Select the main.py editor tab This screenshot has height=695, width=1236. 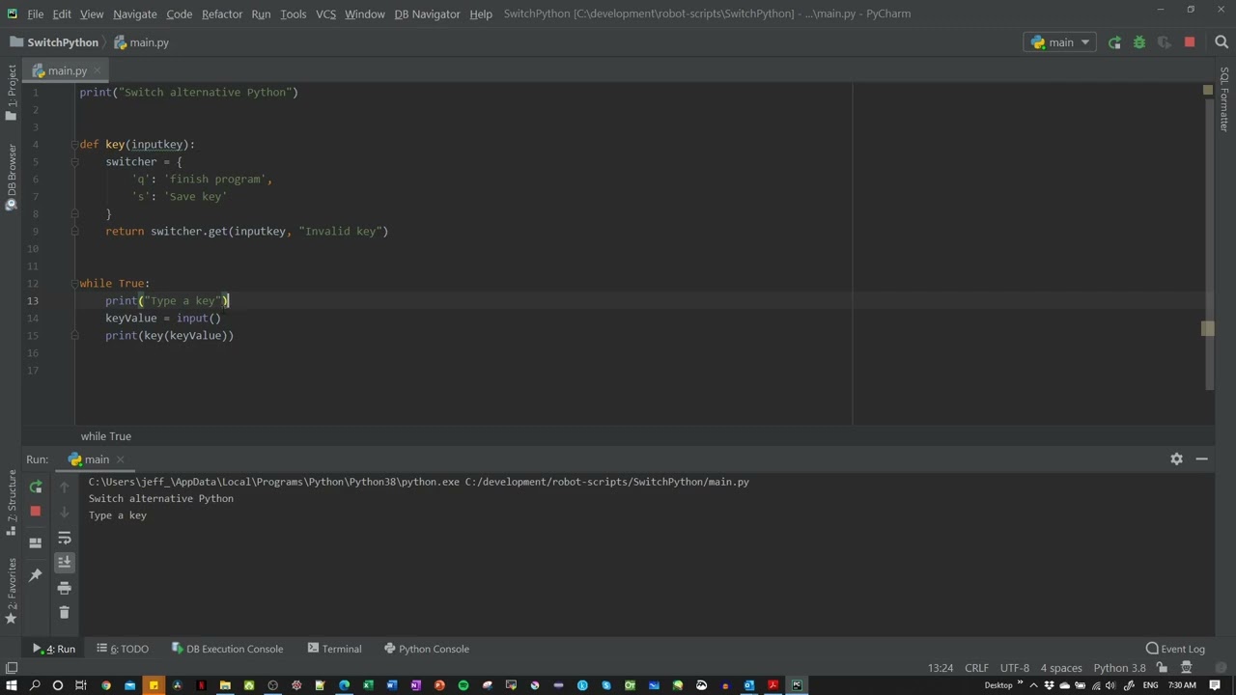point(67,70)
